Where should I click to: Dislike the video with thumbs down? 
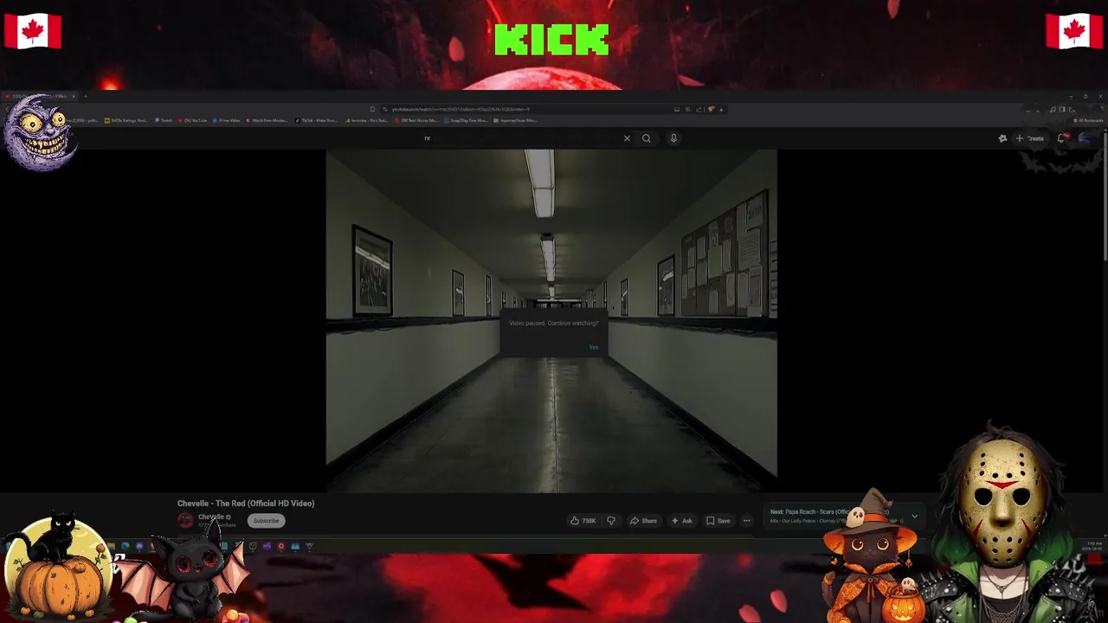point(611,521)
